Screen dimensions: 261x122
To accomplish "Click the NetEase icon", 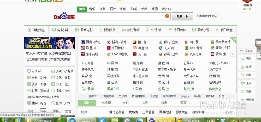I will [186, 42].
